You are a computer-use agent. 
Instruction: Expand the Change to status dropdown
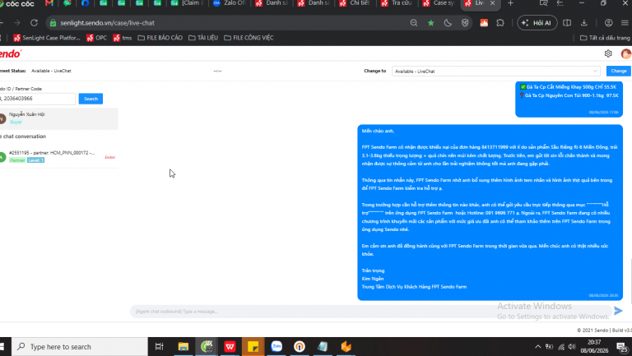point(495,72)
